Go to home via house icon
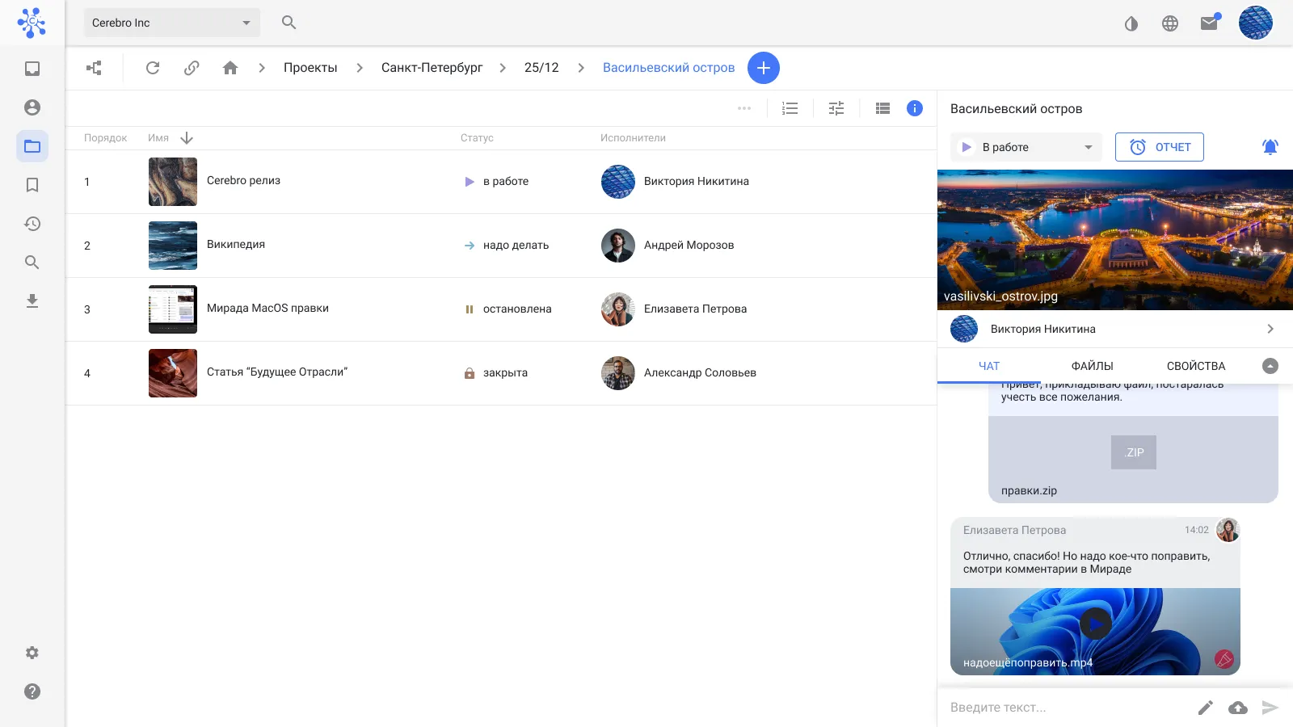 point(230,68)
